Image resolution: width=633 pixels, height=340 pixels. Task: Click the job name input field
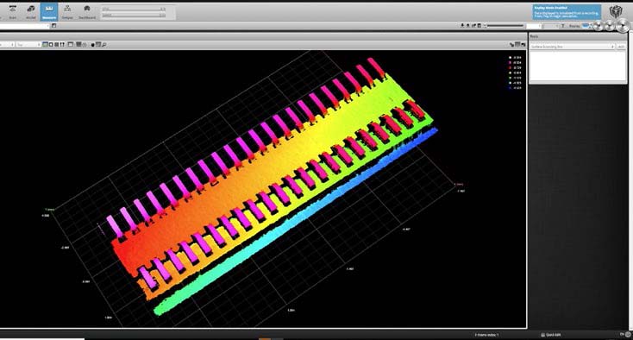(x=24, y=26)
